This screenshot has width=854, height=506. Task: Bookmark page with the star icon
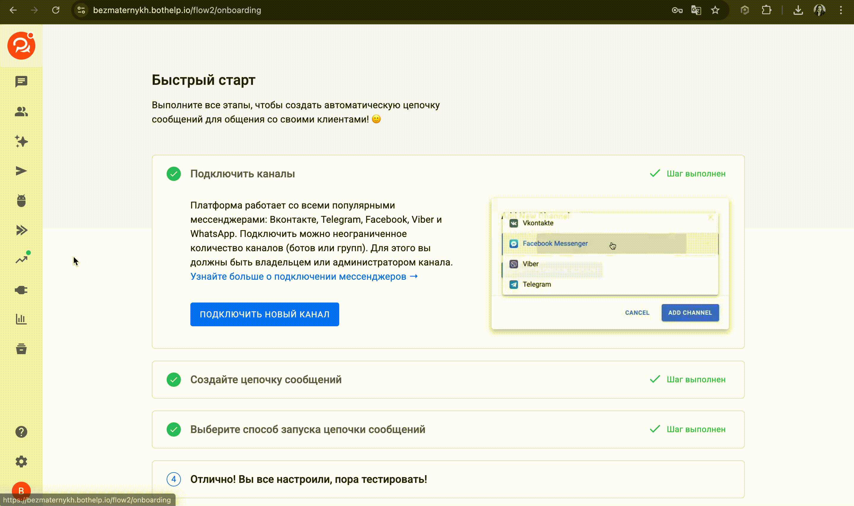coord(715,10)
